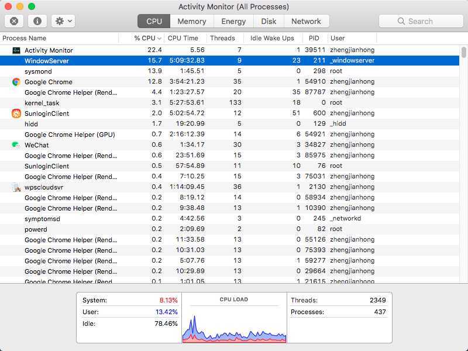Click the Activity Monitor process name

[49, 50]
